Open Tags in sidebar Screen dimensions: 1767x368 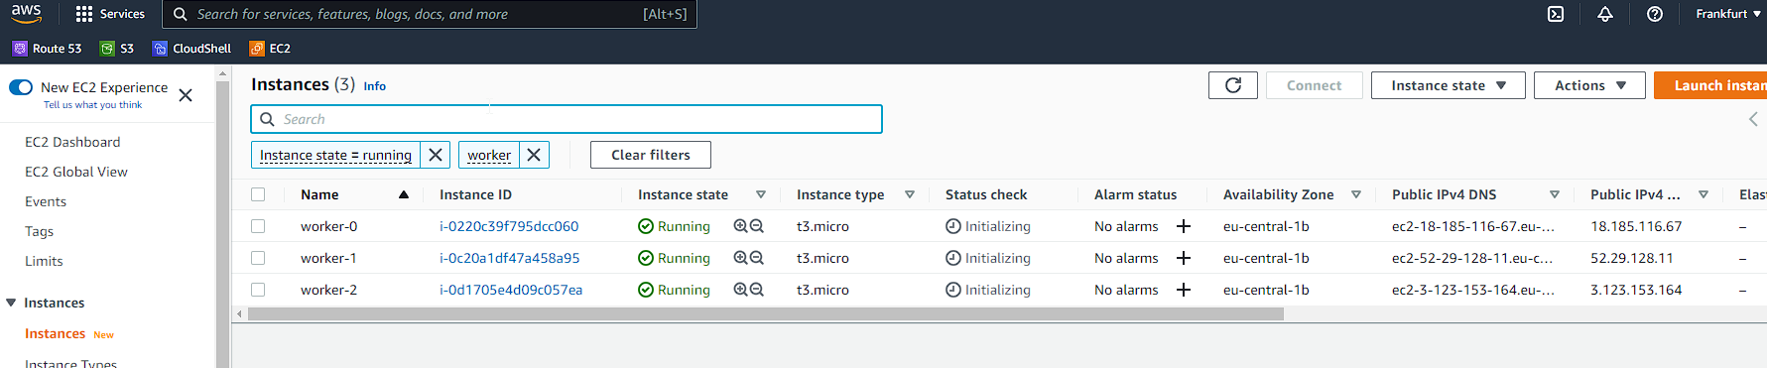tap(40, 231)
